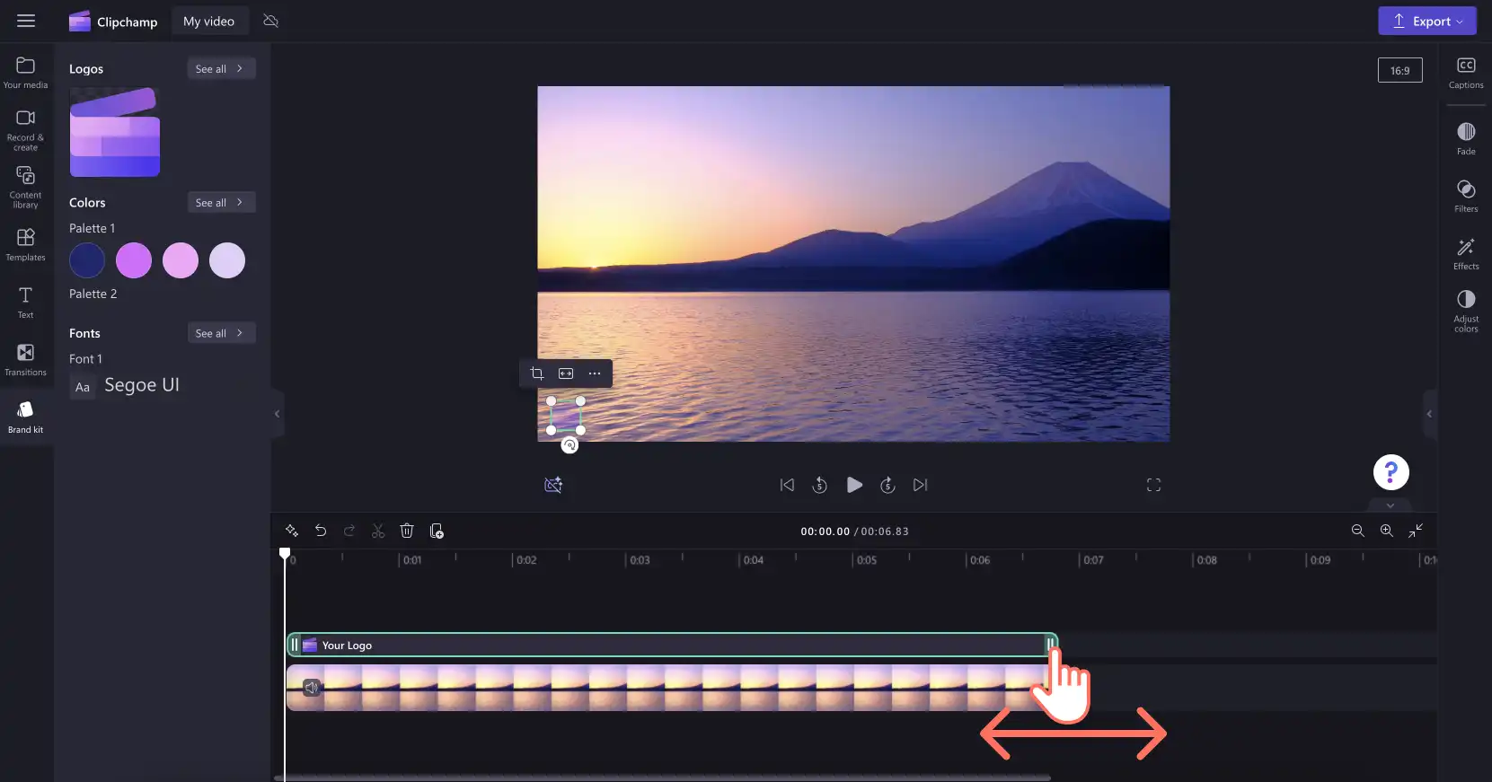The width and height of the screenshot is (1492, 782).
Task: Open the Fade panel
Action: (x=1466, y=139)
